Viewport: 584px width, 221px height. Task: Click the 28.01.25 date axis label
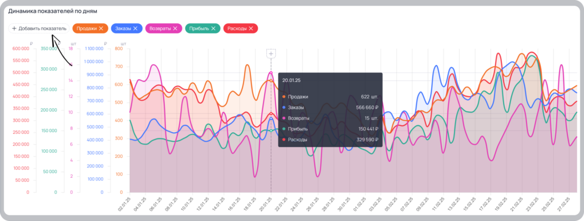point(328,204)
